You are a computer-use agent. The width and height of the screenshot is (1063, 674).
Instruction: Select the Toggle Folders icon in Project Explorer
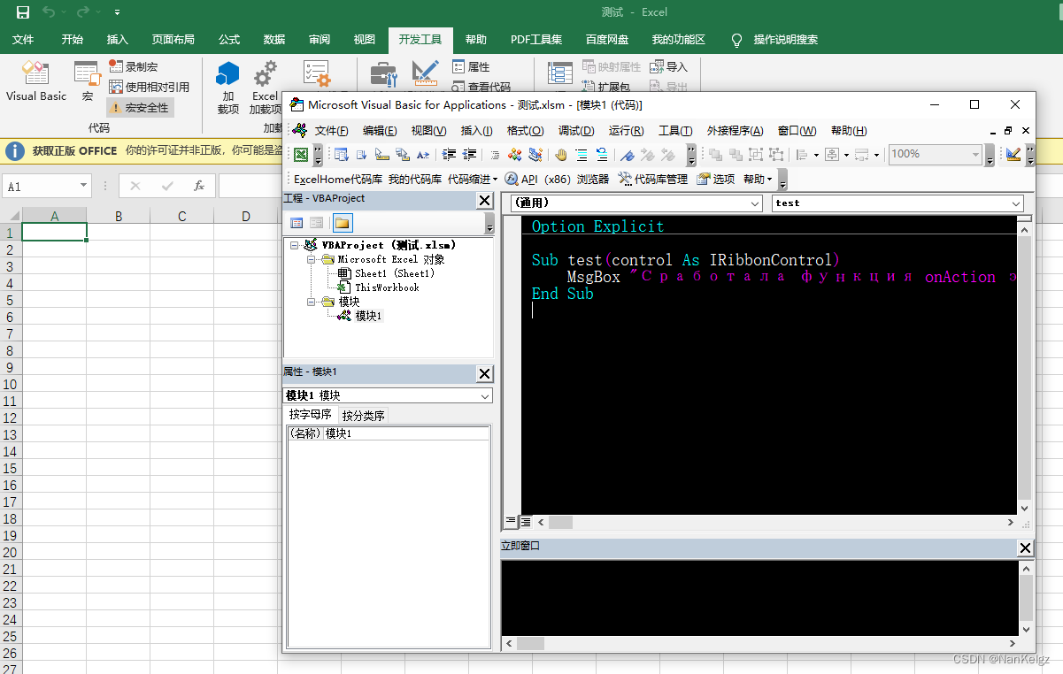(x=342, y=222)
